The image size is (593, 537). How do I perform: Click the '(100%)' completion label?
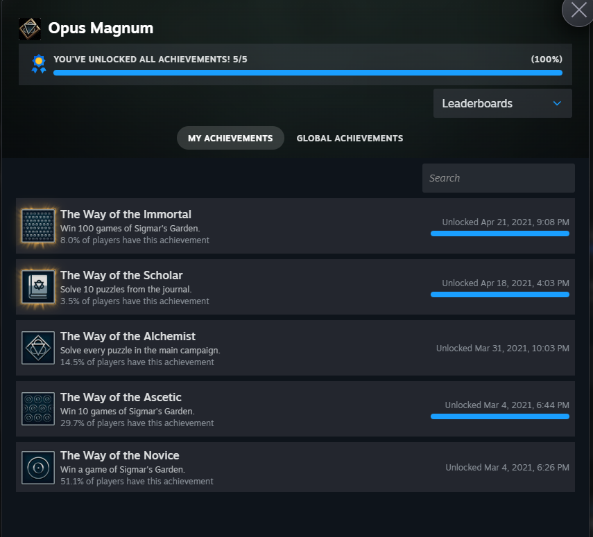[547, 60]
